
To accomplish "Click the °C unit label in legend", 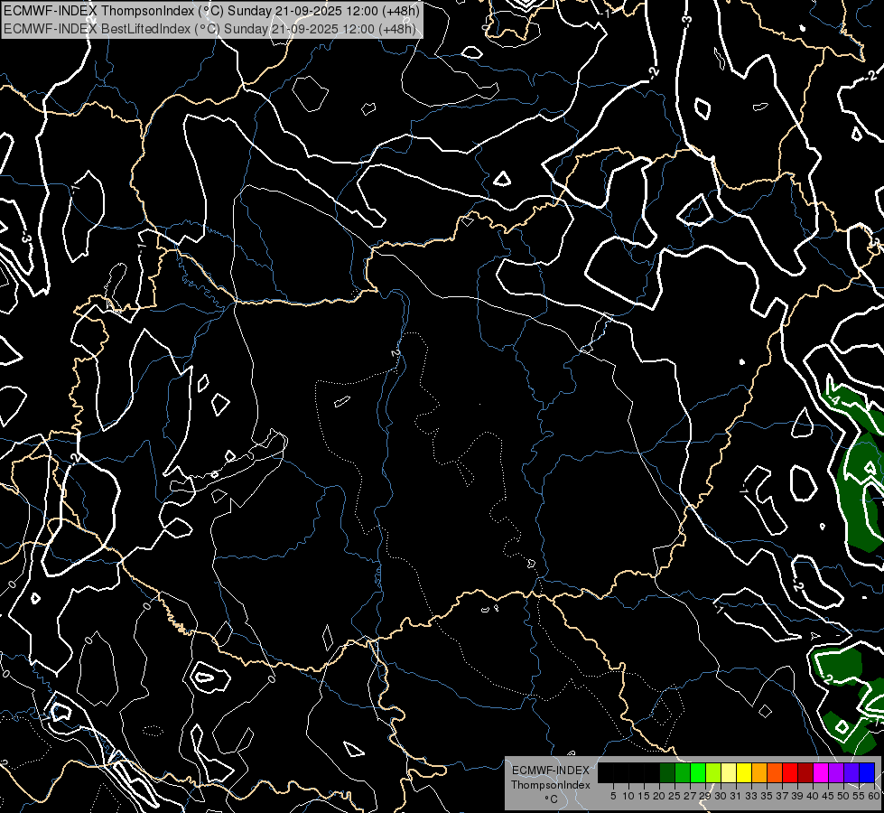I will pyautogui.click(x=550, y=799).
